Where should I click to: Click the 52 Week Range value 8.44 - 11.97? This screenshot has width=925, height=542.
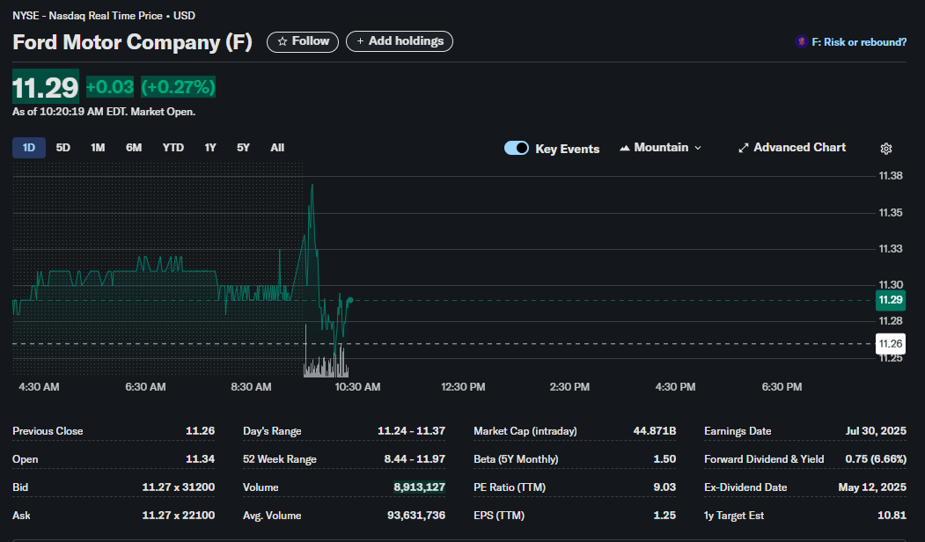(415, 458)
